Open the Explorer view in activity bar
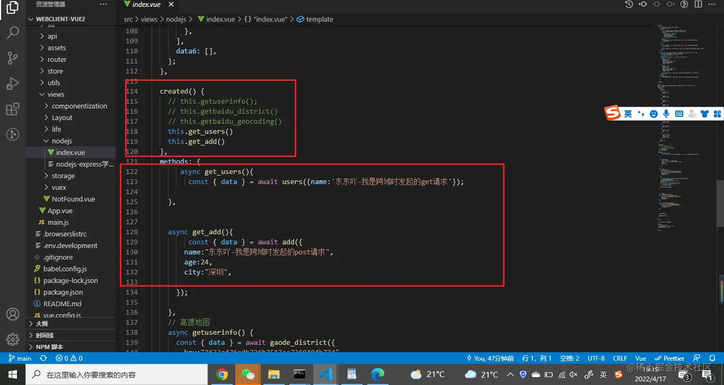The width and height of the screenshot is (724, 385). tap(12, 7)
